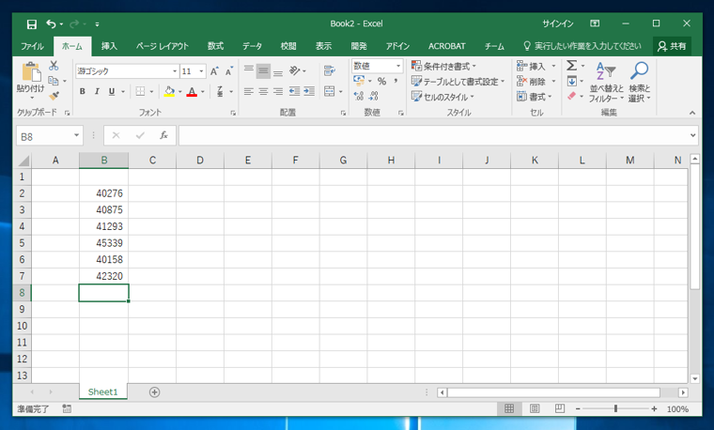Save the workbook with the floppy disk icon
This screenshot has width=714, height=430.
point(31,24)
